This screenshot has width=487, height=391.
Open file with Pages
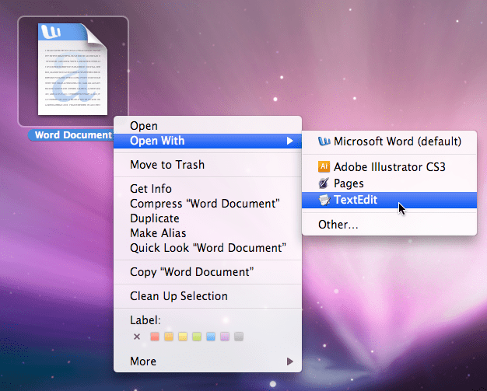pyautogui.click(x=389, y=183)
